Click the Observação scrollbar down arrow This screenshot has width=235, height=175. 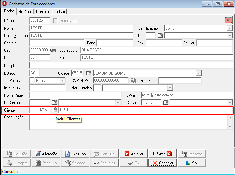click(x=230, y=127)
